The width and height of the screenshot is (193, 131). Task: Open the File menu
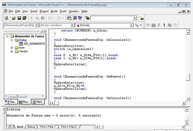pos(11,11)
